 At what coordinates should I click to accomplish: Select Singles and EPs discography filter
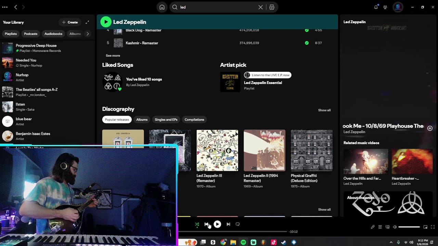pyautogui.click(x=166, y=120)
